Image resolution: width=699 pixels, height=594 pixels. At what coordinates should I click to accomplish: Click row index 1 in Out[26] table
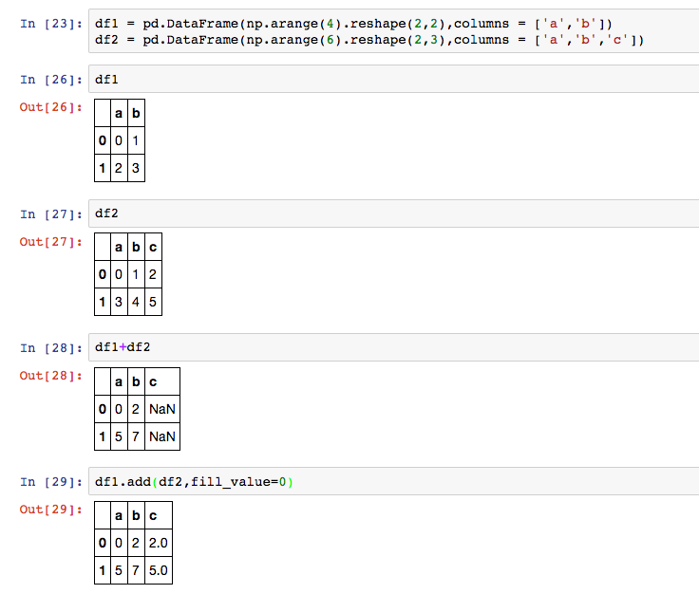pos(102,168)
